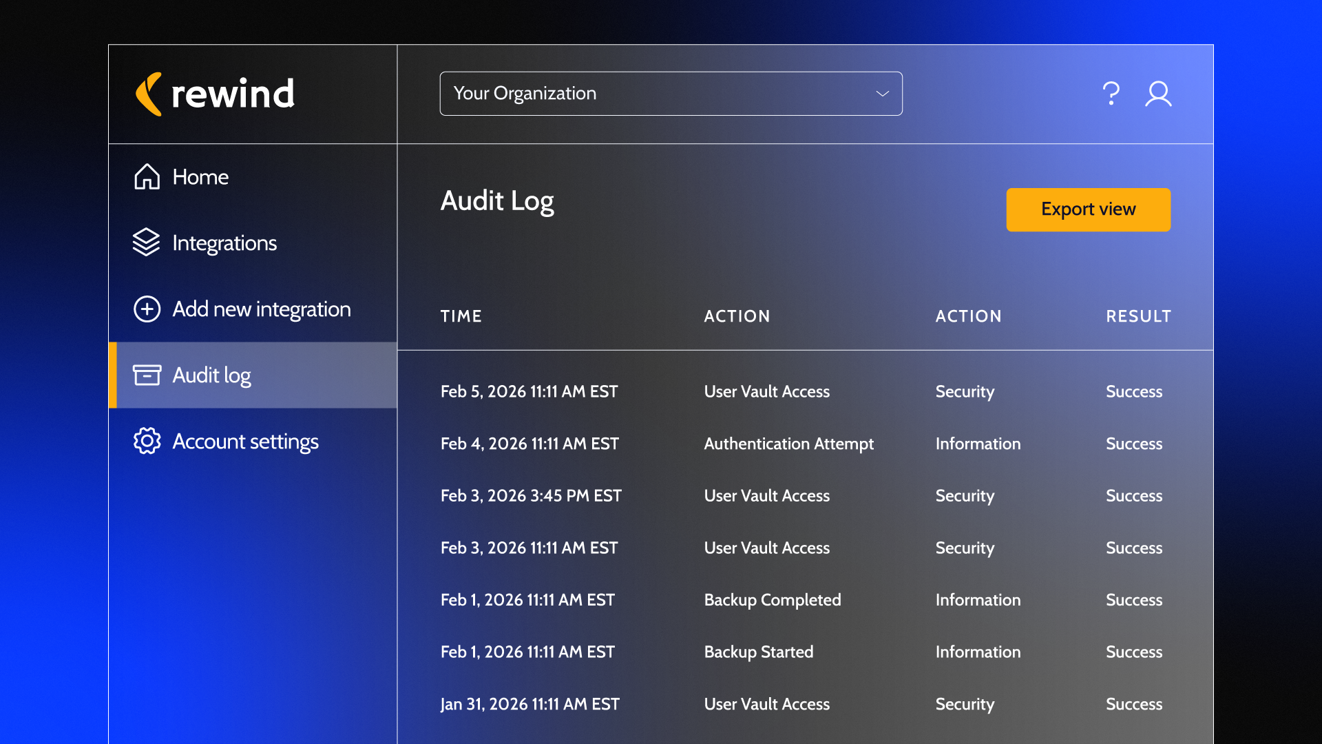
Task: Select the Authentication Attempt log entry
Action: click(788, 444)
